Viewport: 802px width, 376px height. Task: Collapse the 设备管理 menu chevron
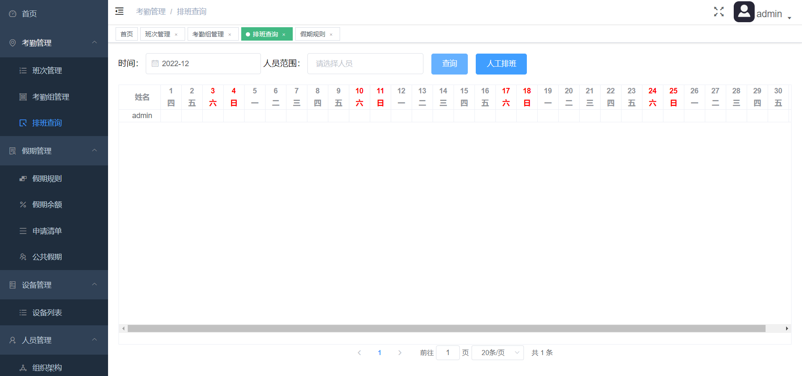95,284
